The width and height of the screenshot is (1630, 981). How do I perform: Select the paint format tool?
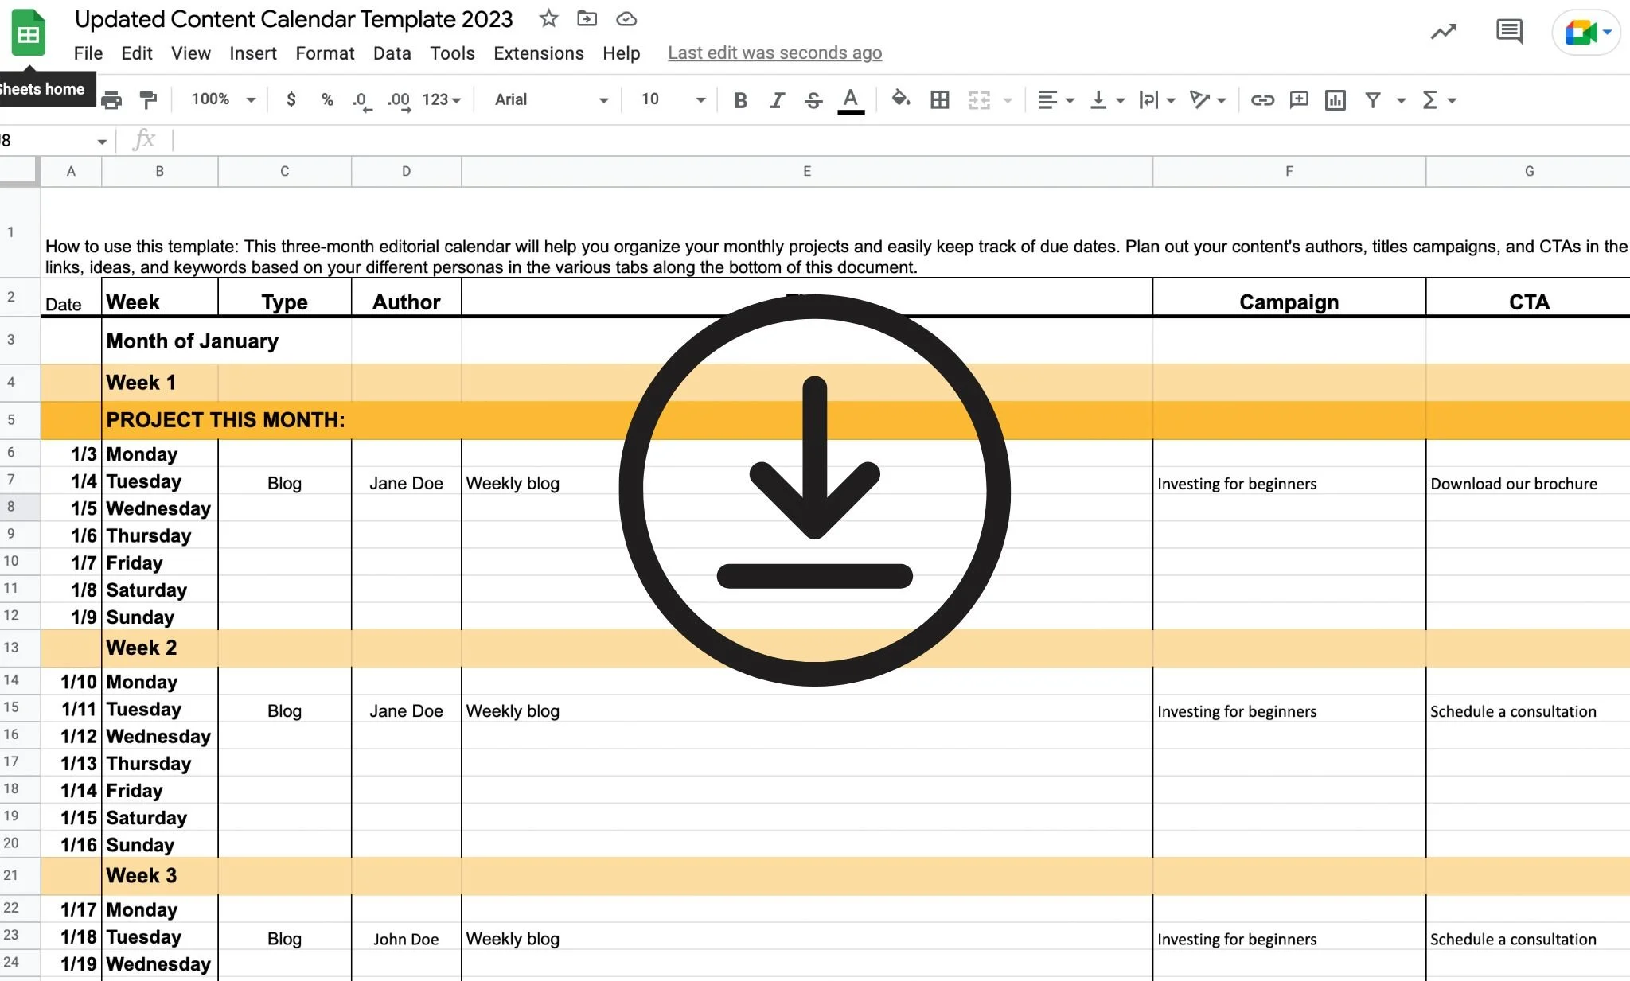coord(148,100)
